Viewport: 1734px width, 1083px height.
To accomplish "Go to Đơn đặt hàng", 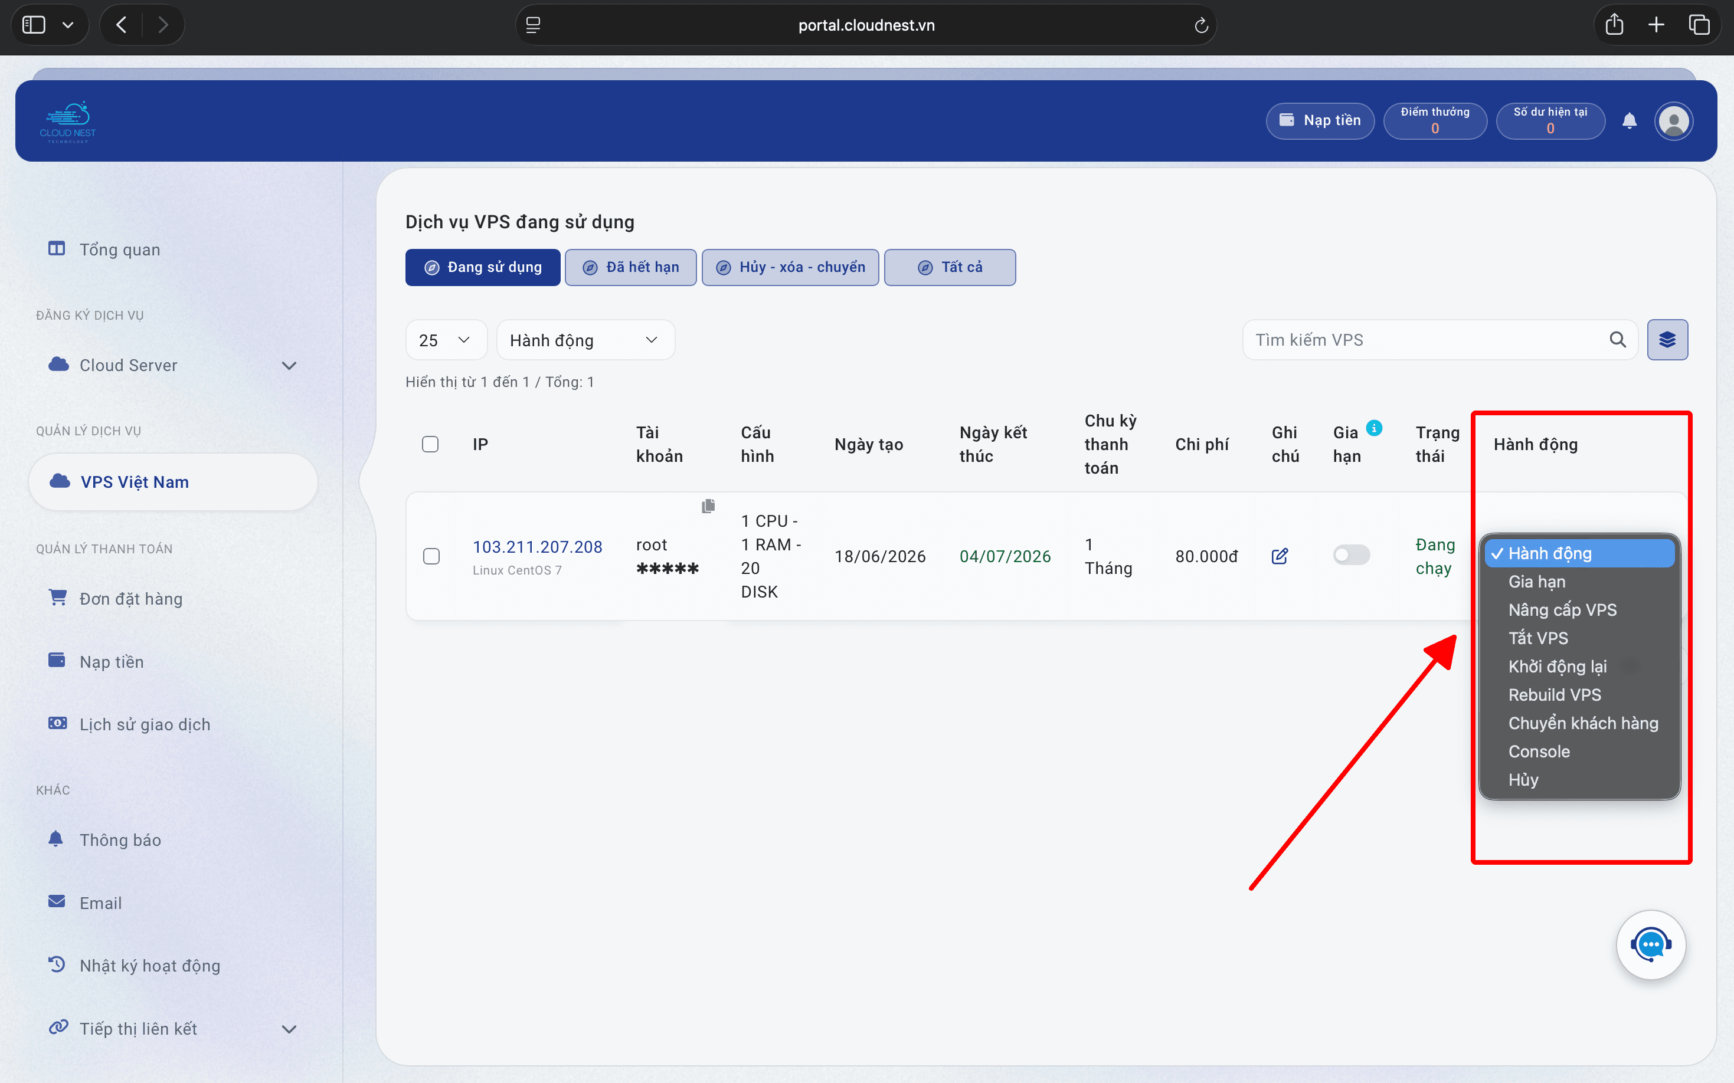I will click(115, 598).
